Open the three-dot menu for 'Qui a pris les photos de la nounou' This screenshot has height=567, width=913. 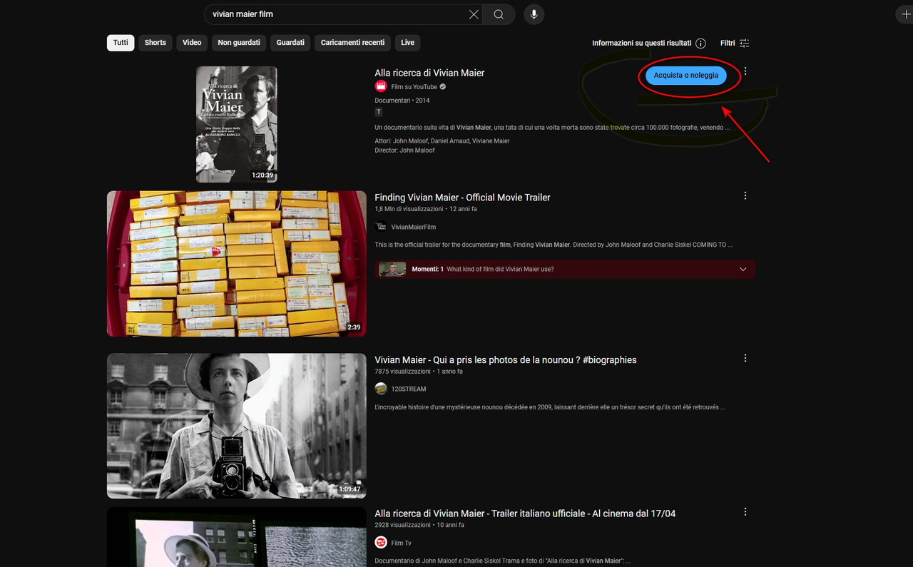tap(745, 358)
